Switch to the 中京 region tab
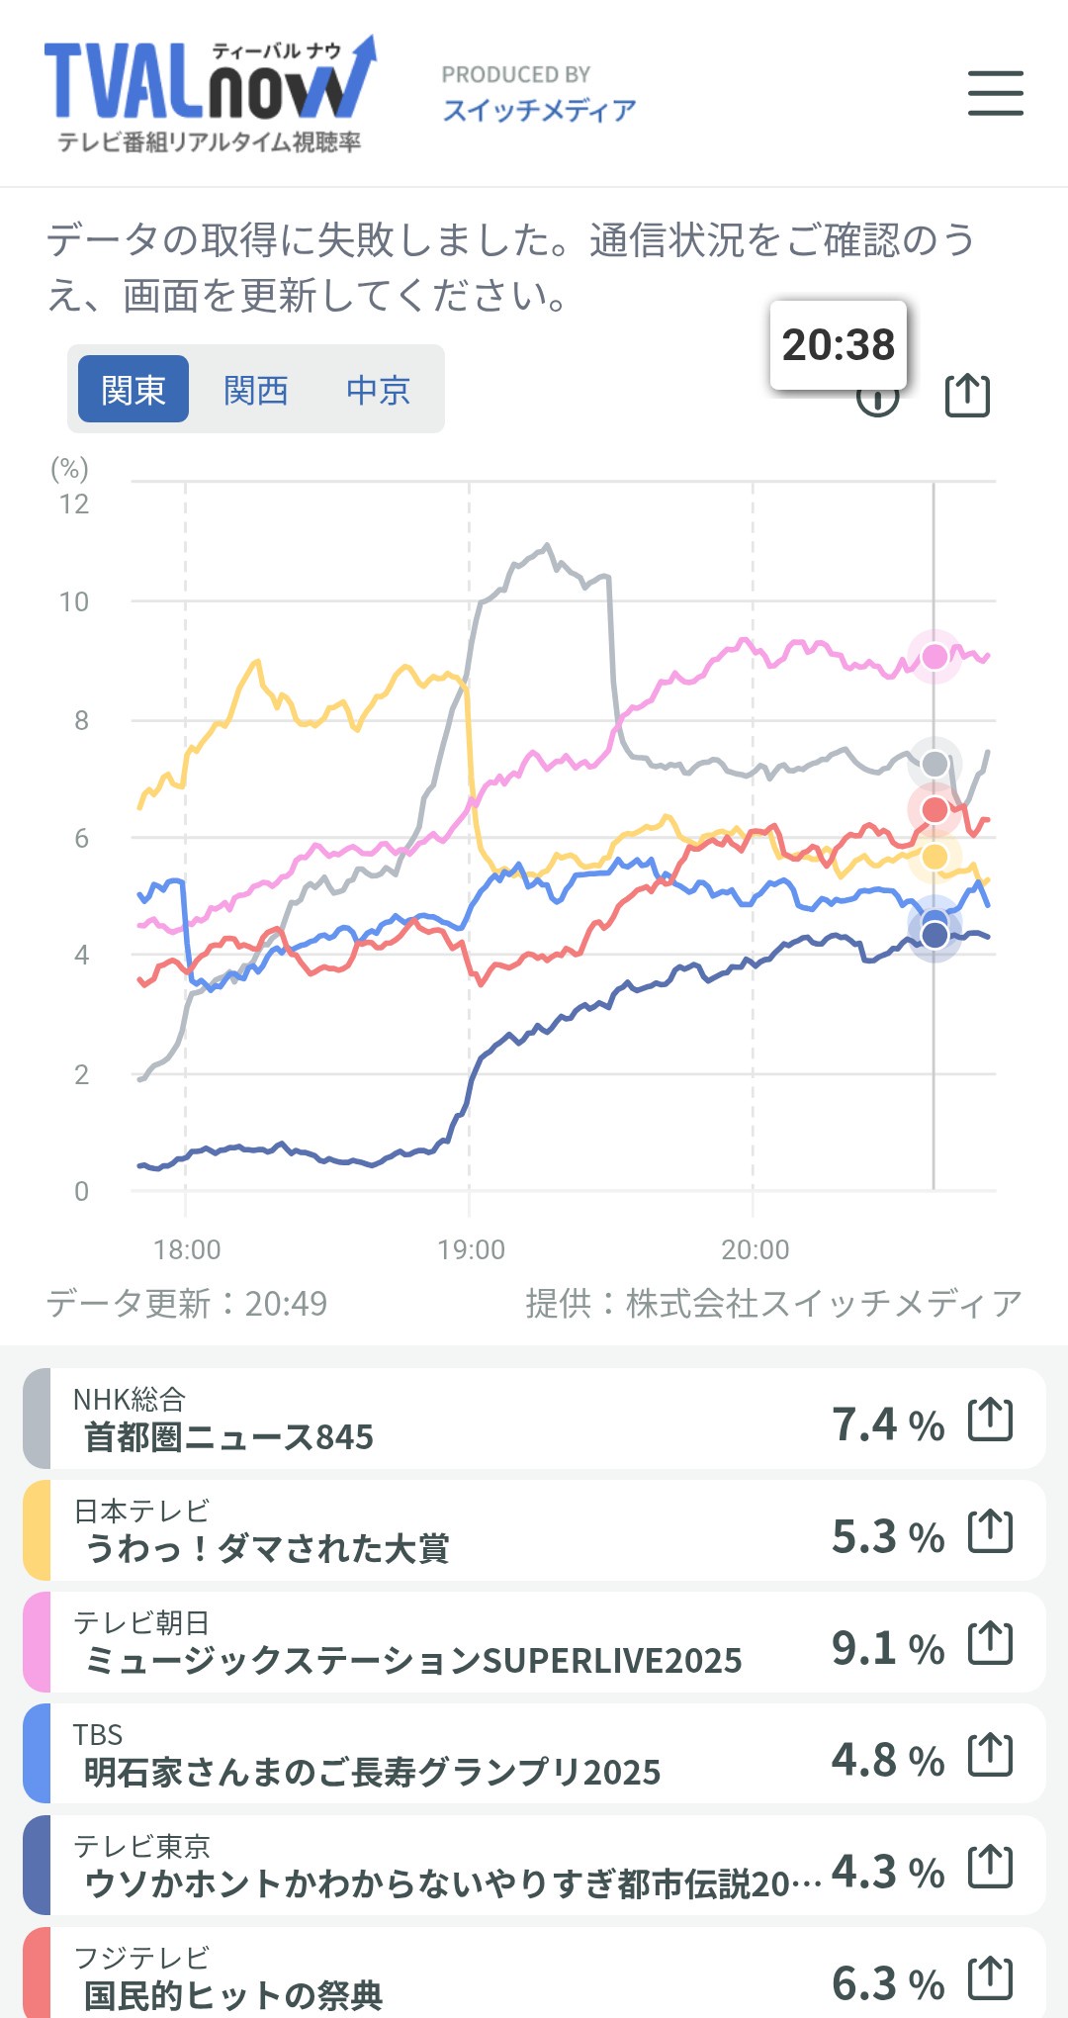Screen dimensions: 1068x2018 point(378,390)
